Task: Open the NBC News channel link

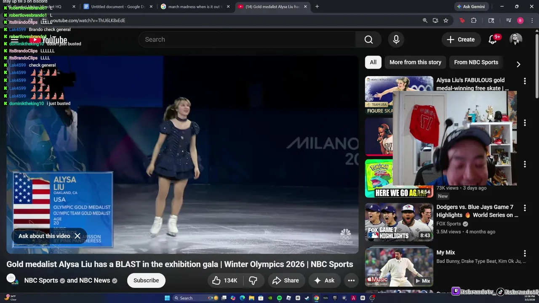Action: coord(95,280)
